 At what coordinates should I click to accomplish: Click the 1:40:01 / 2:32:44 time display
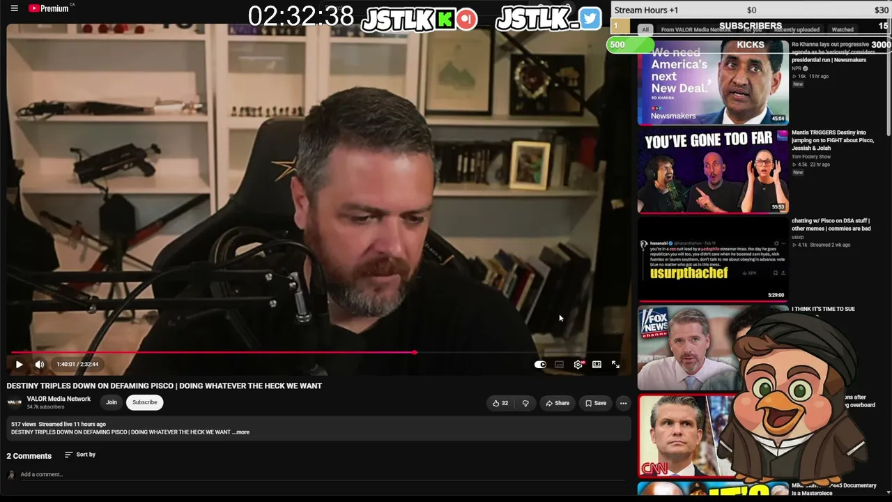coord(77,364)
